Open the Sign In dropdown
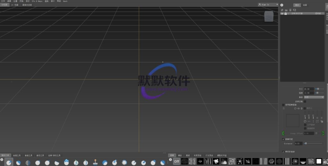The height and width of the screenshot is (166, 328). click(268, 4)
